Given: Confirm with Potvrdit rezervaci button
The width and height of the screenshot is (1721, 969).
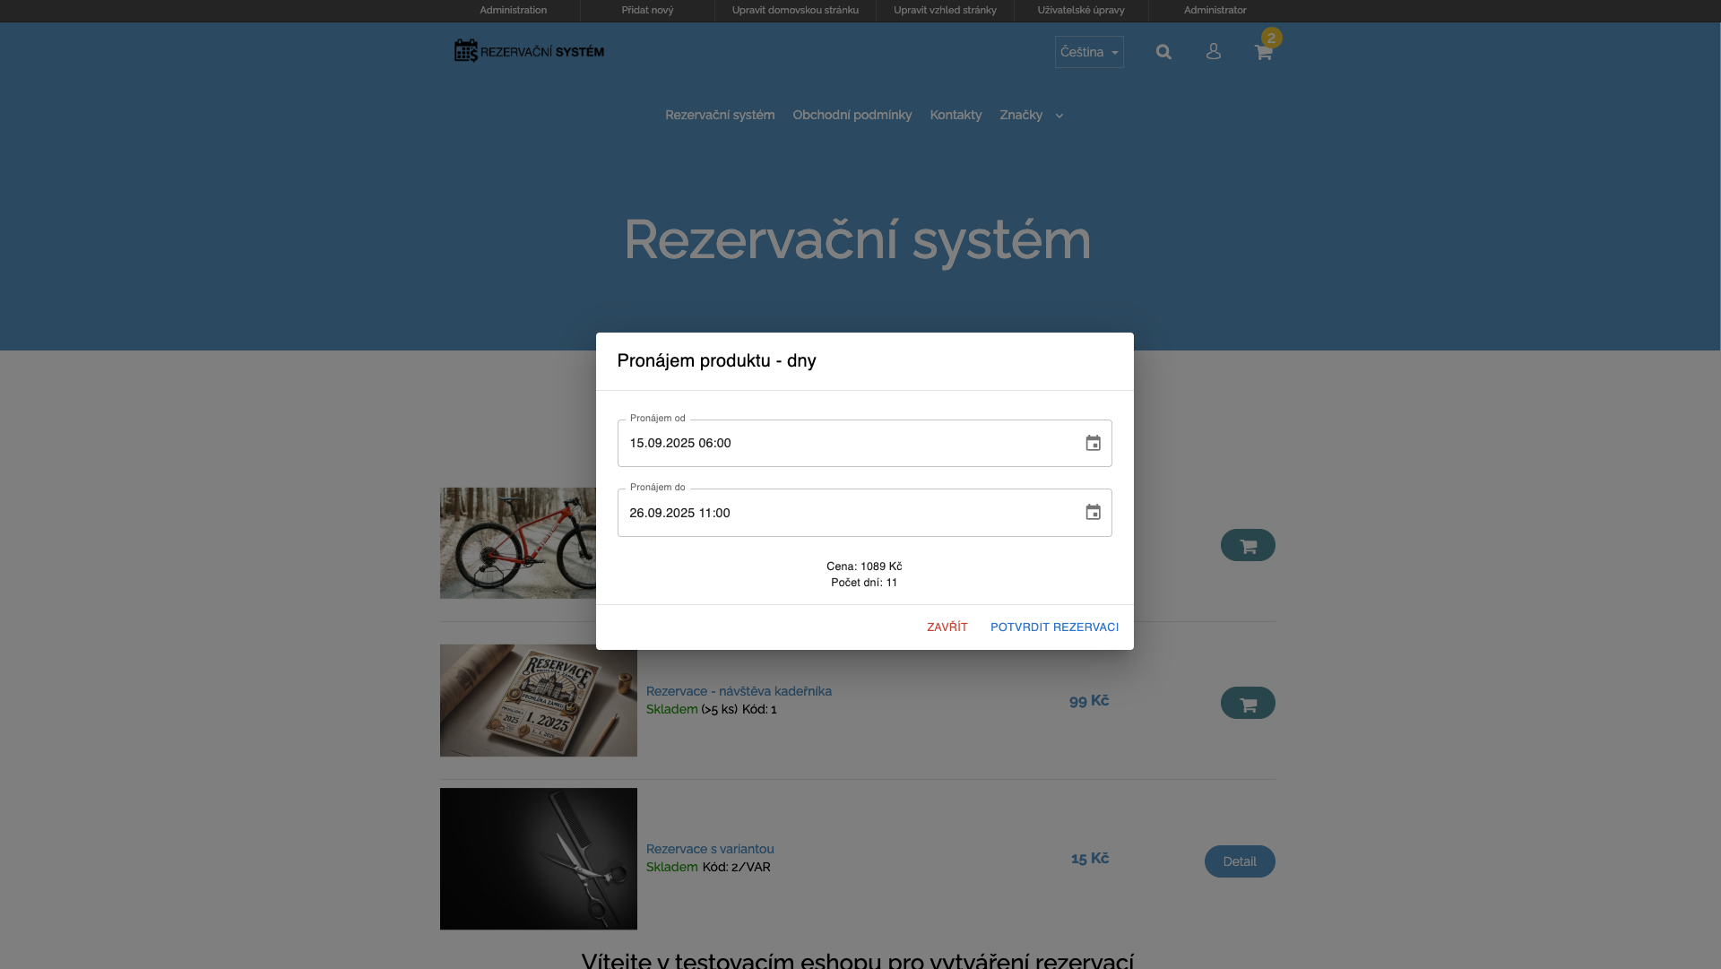Looking at the screenshot, I should click(x=1054, y=627).
